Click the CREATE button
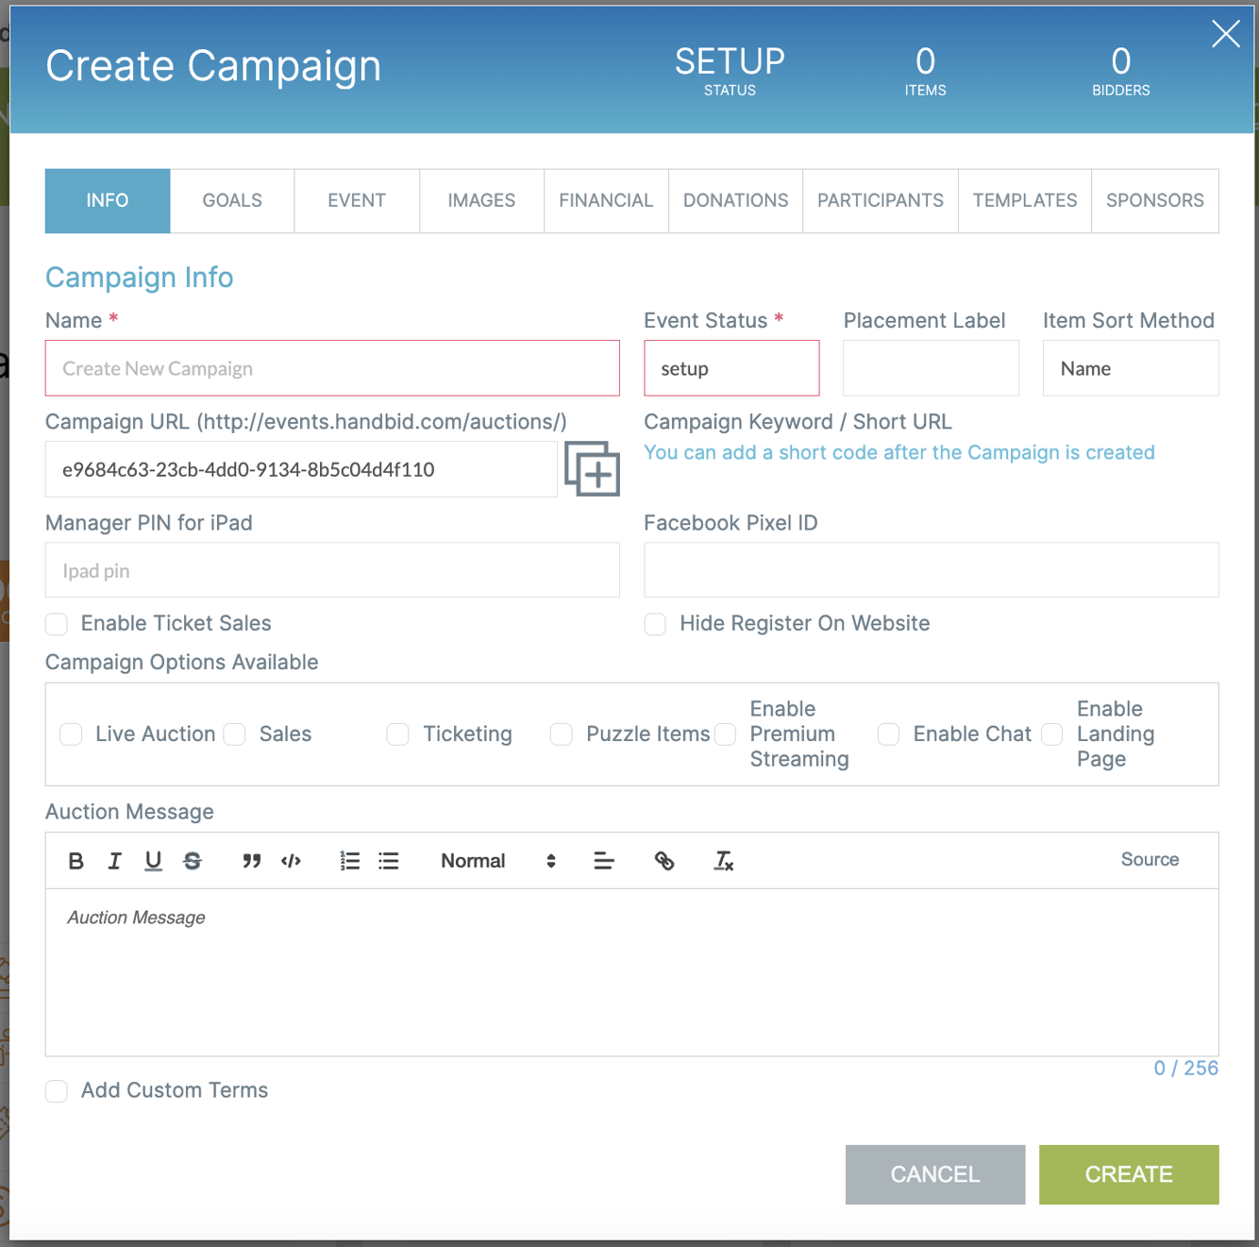Image resolution: width=1259 pixels, height=1247 pixels. point(1128,1174)
